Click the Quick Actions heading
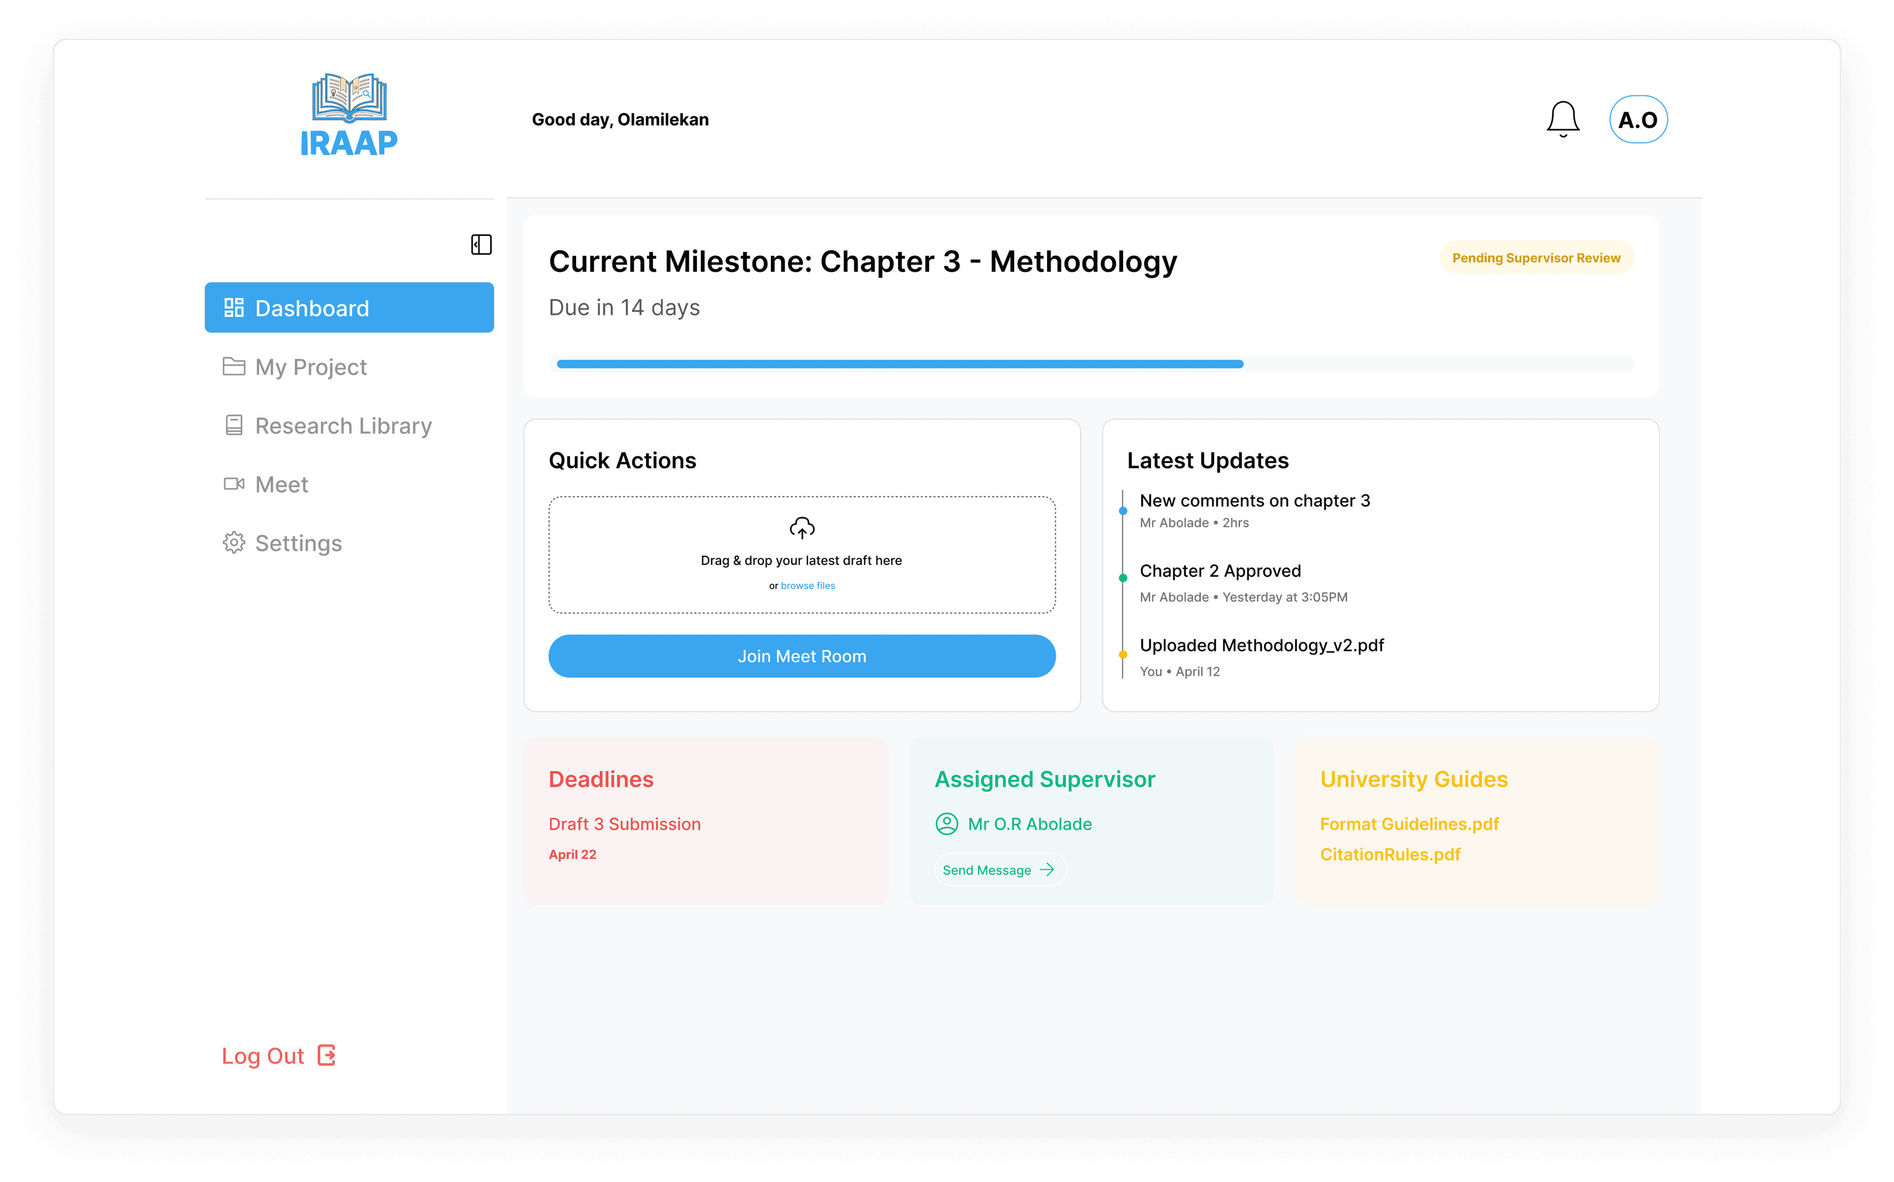This screenshot has height=1182, width=1894. pyautogui.click(x=622, y=460)
